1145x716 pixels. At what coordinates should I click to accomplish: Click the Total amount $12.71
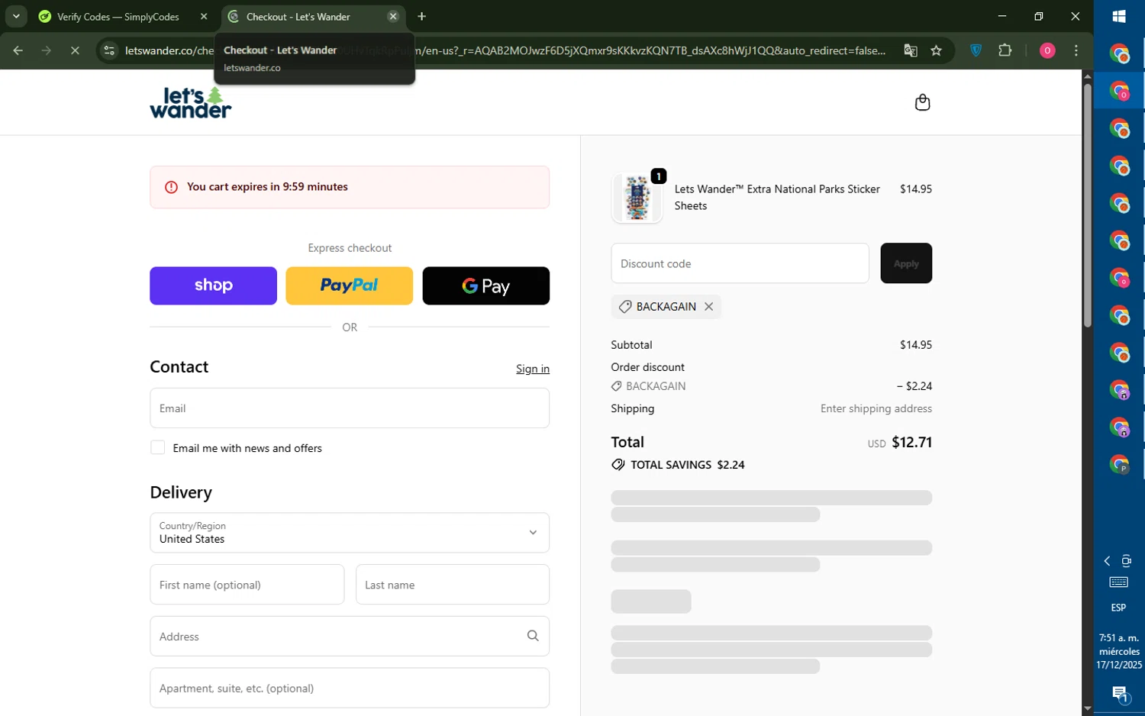coord(911,442)
